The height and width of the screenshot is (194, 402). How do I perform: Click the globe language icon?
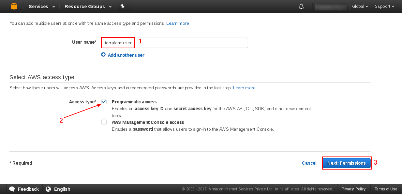[48, 189]
